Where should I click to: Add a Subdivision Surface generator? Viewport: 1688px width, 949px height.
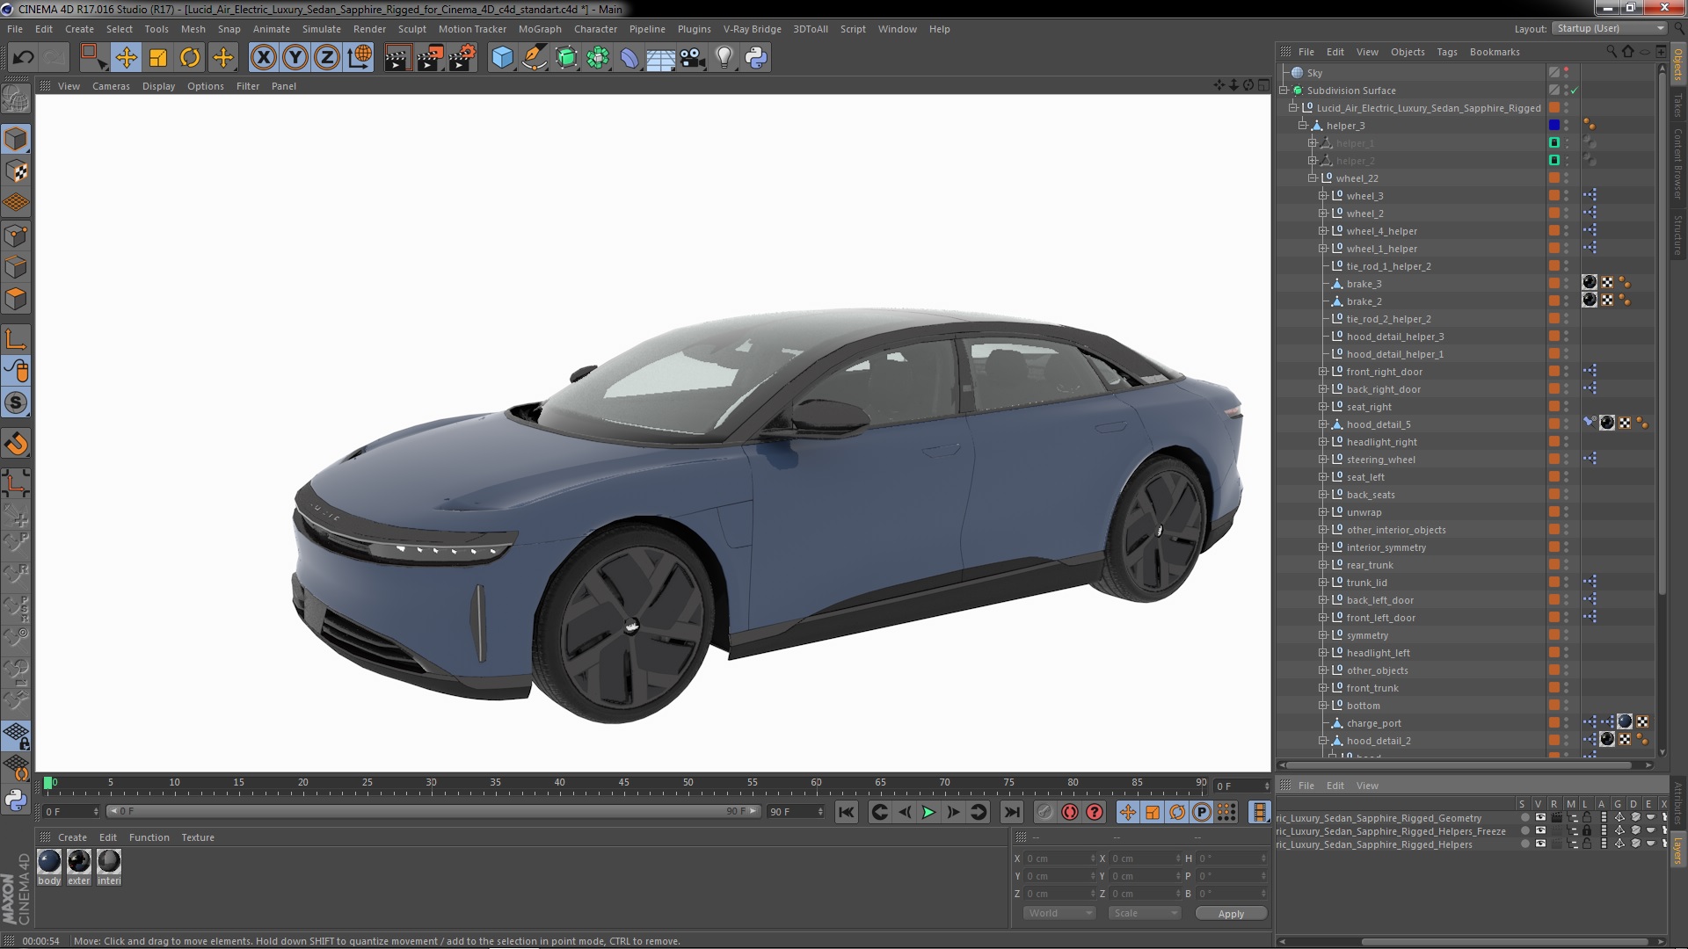[x=566, y=58]
